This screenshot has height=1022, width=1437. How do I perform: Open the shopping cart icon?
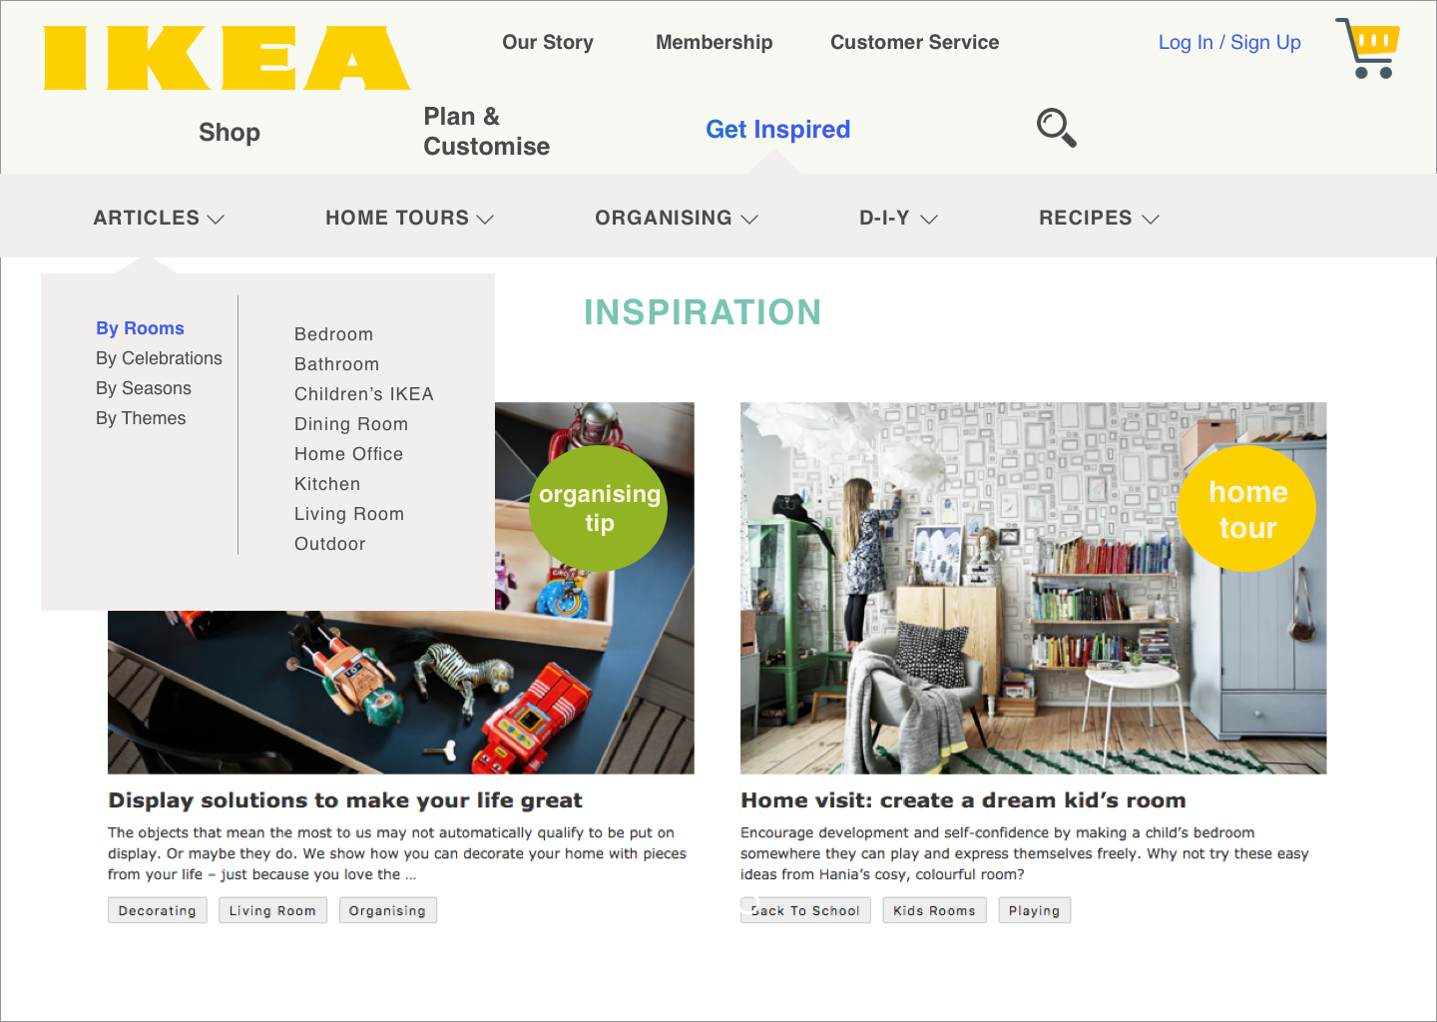point(1368,48)
